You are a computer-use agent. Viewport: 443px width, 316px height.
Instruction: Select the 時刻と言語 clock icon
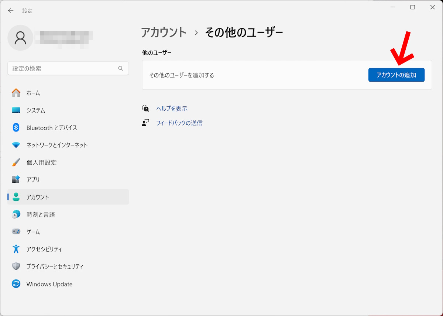pyautogui.click(x=16, y=214)
